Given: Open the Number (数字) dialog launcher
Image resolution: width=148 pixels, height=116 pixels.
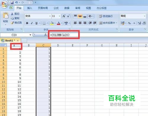Looking at the screenshot, I should coord(145,29).
